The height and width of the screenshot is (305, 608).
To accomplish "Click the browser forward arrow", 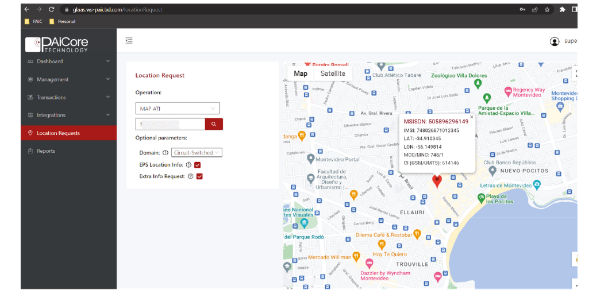I will (x=39, y=9).
